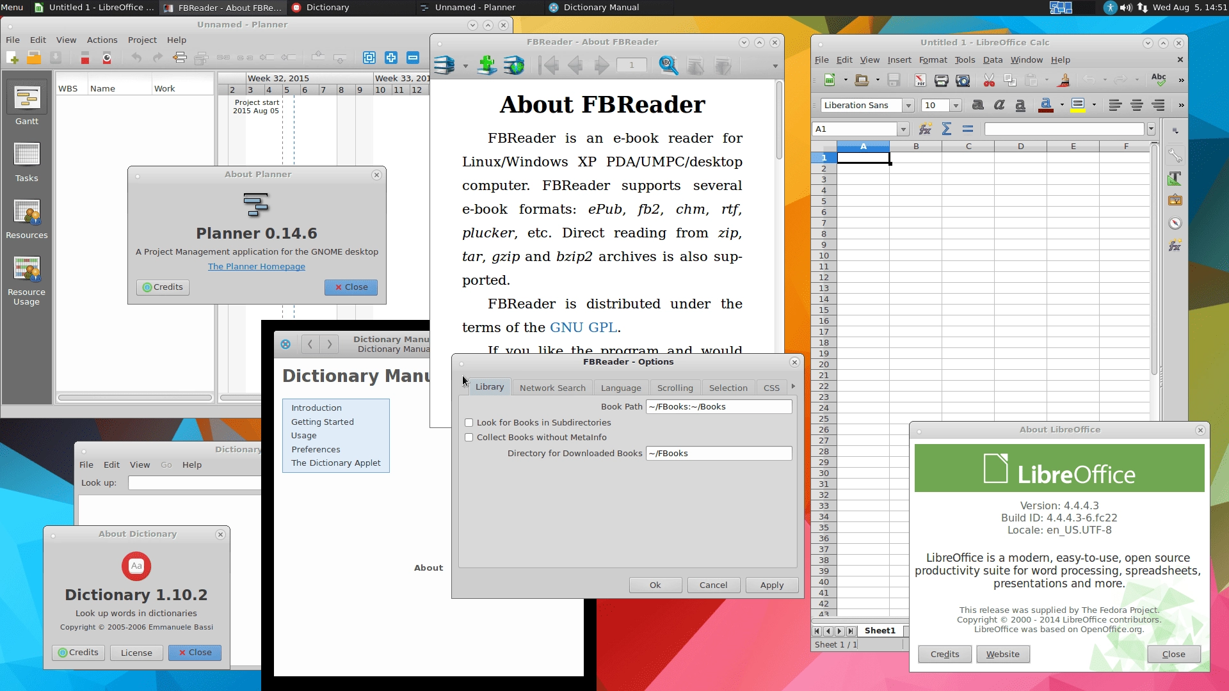This screenshot has height=691, width=1229.
Task: Click the font color red swatch button
Action: [x=1046, y=106]
